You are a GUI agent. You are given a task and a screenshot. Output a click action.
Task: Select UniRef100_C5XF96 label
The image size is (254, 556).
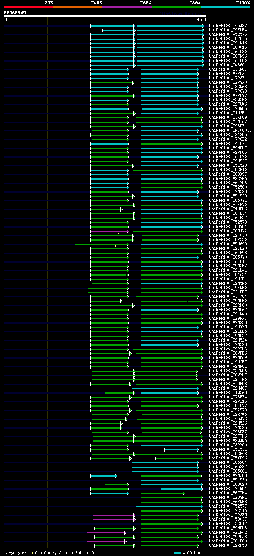[x=228, y=458]
